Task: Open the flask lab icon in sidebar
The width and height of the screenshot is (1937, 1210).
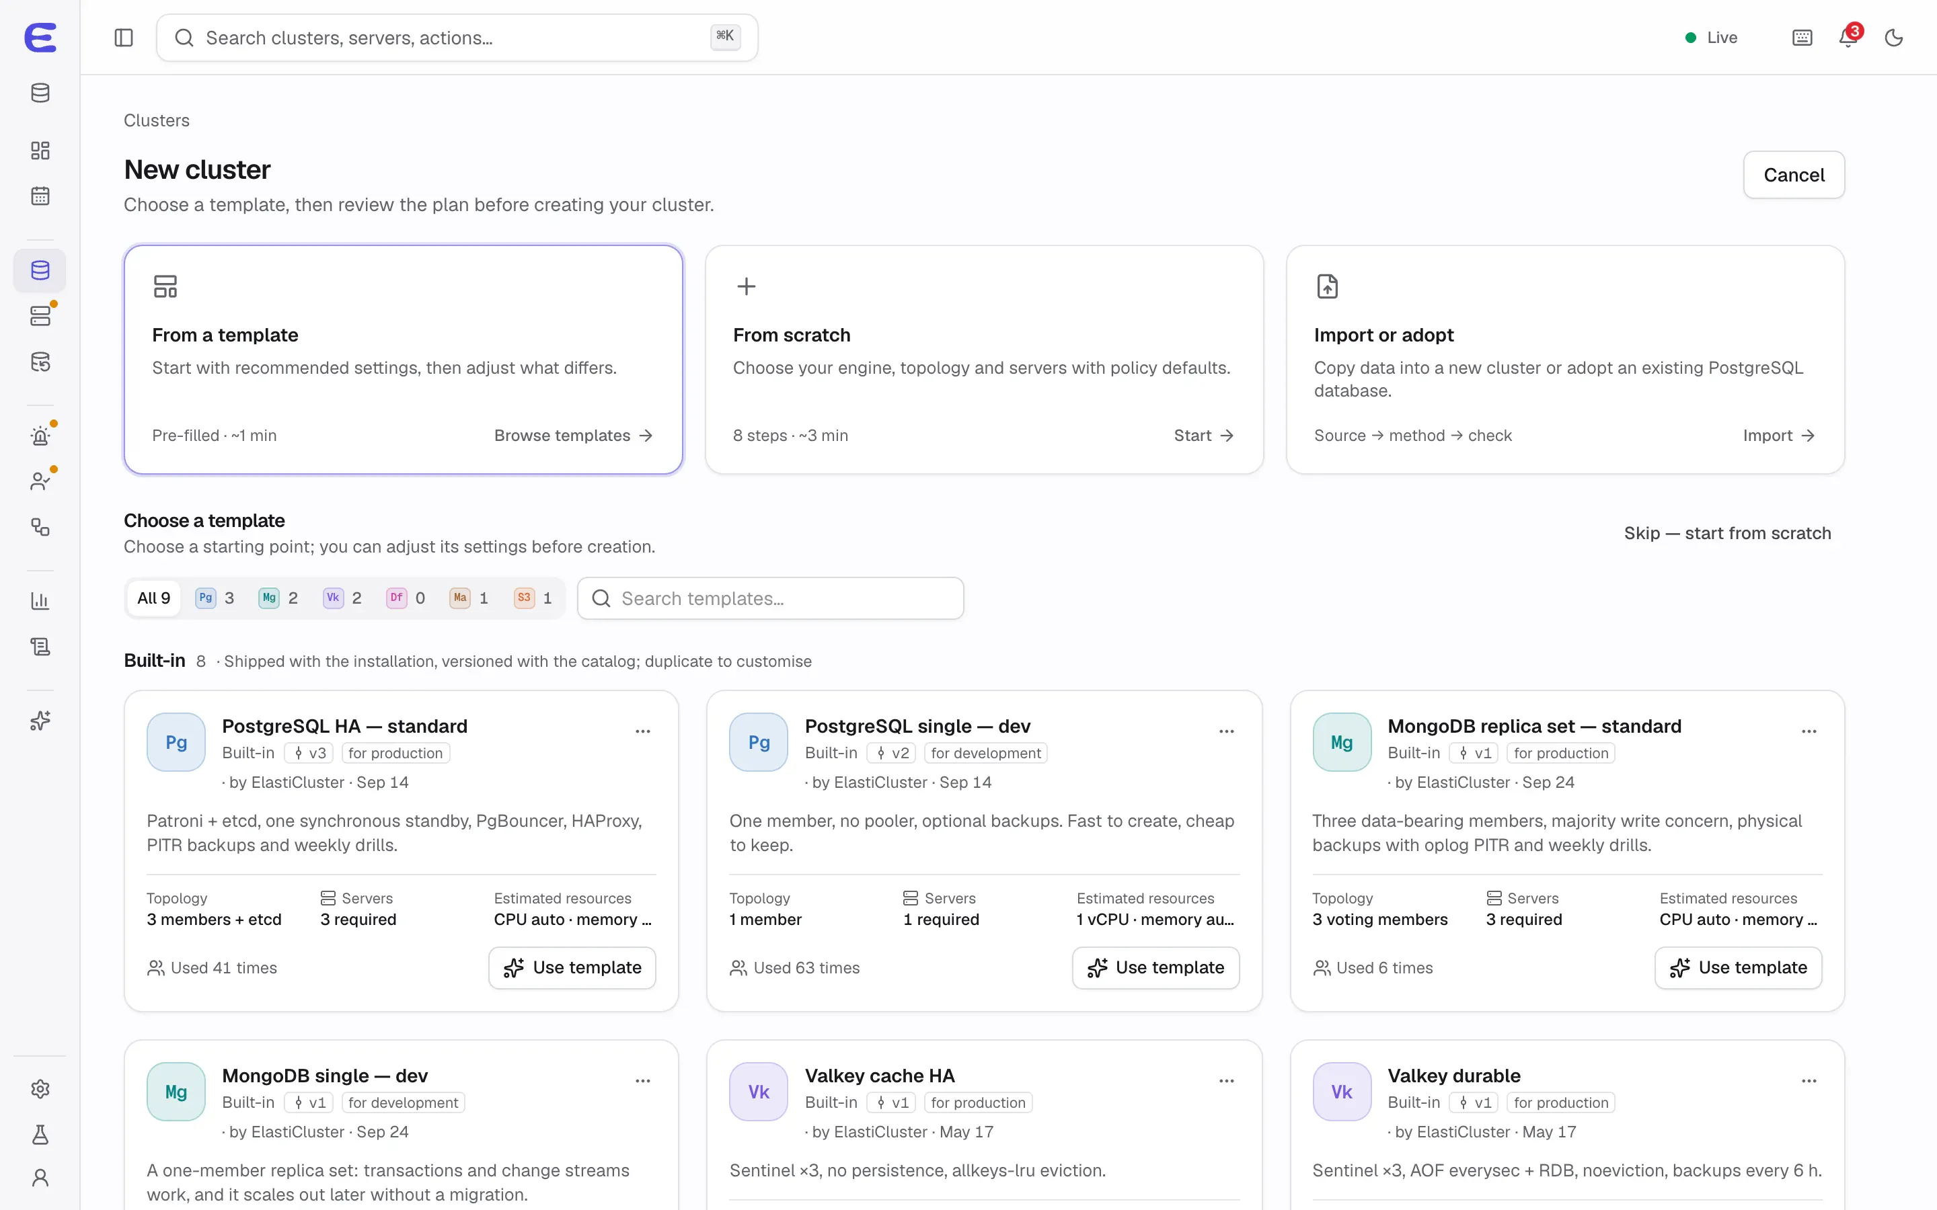Action: click(x=40, y=1135)
